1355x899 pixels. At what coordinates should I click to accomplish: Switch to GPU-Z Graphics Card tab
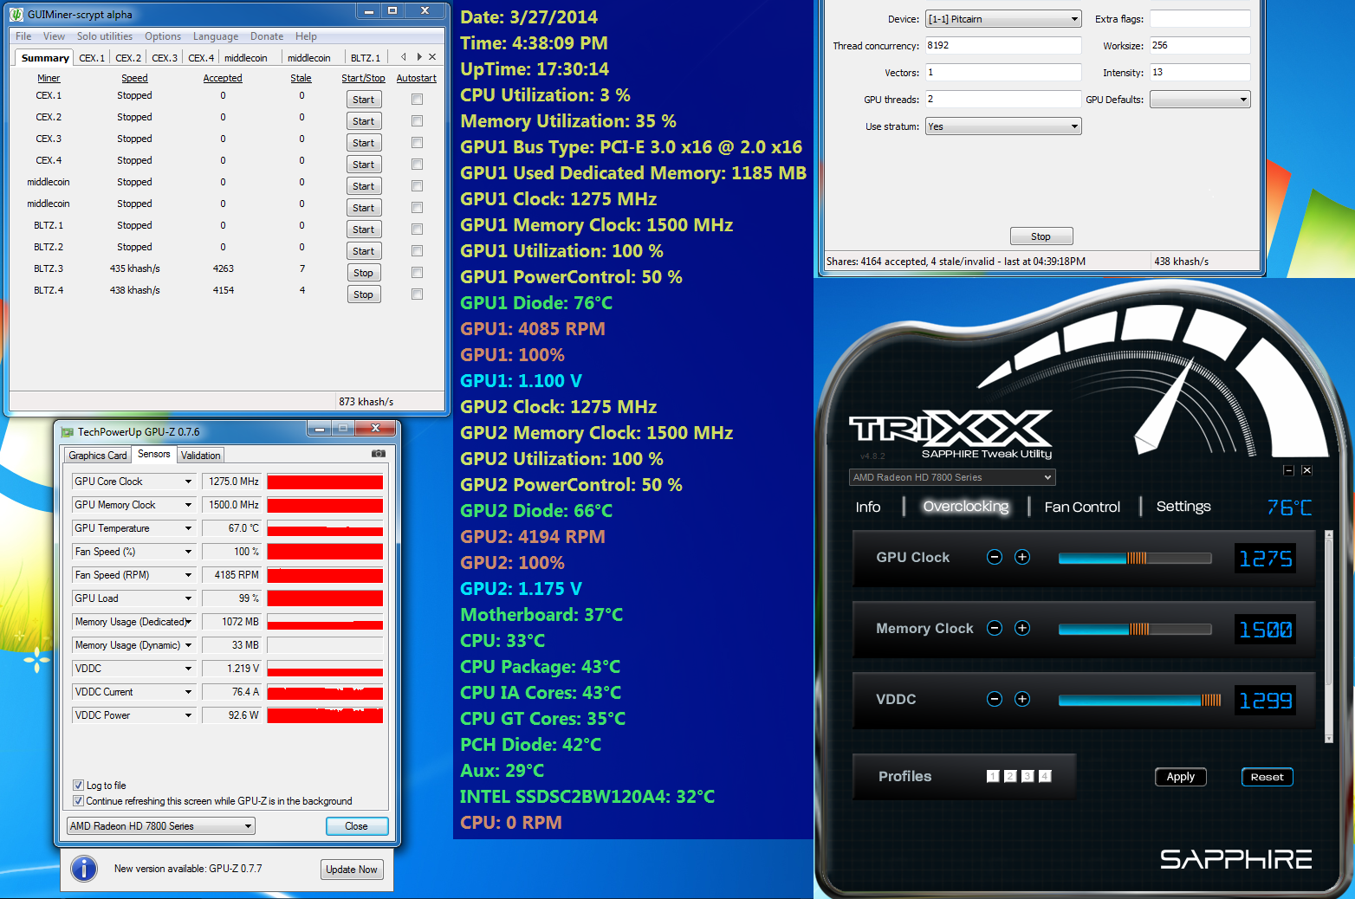(98, 456)
